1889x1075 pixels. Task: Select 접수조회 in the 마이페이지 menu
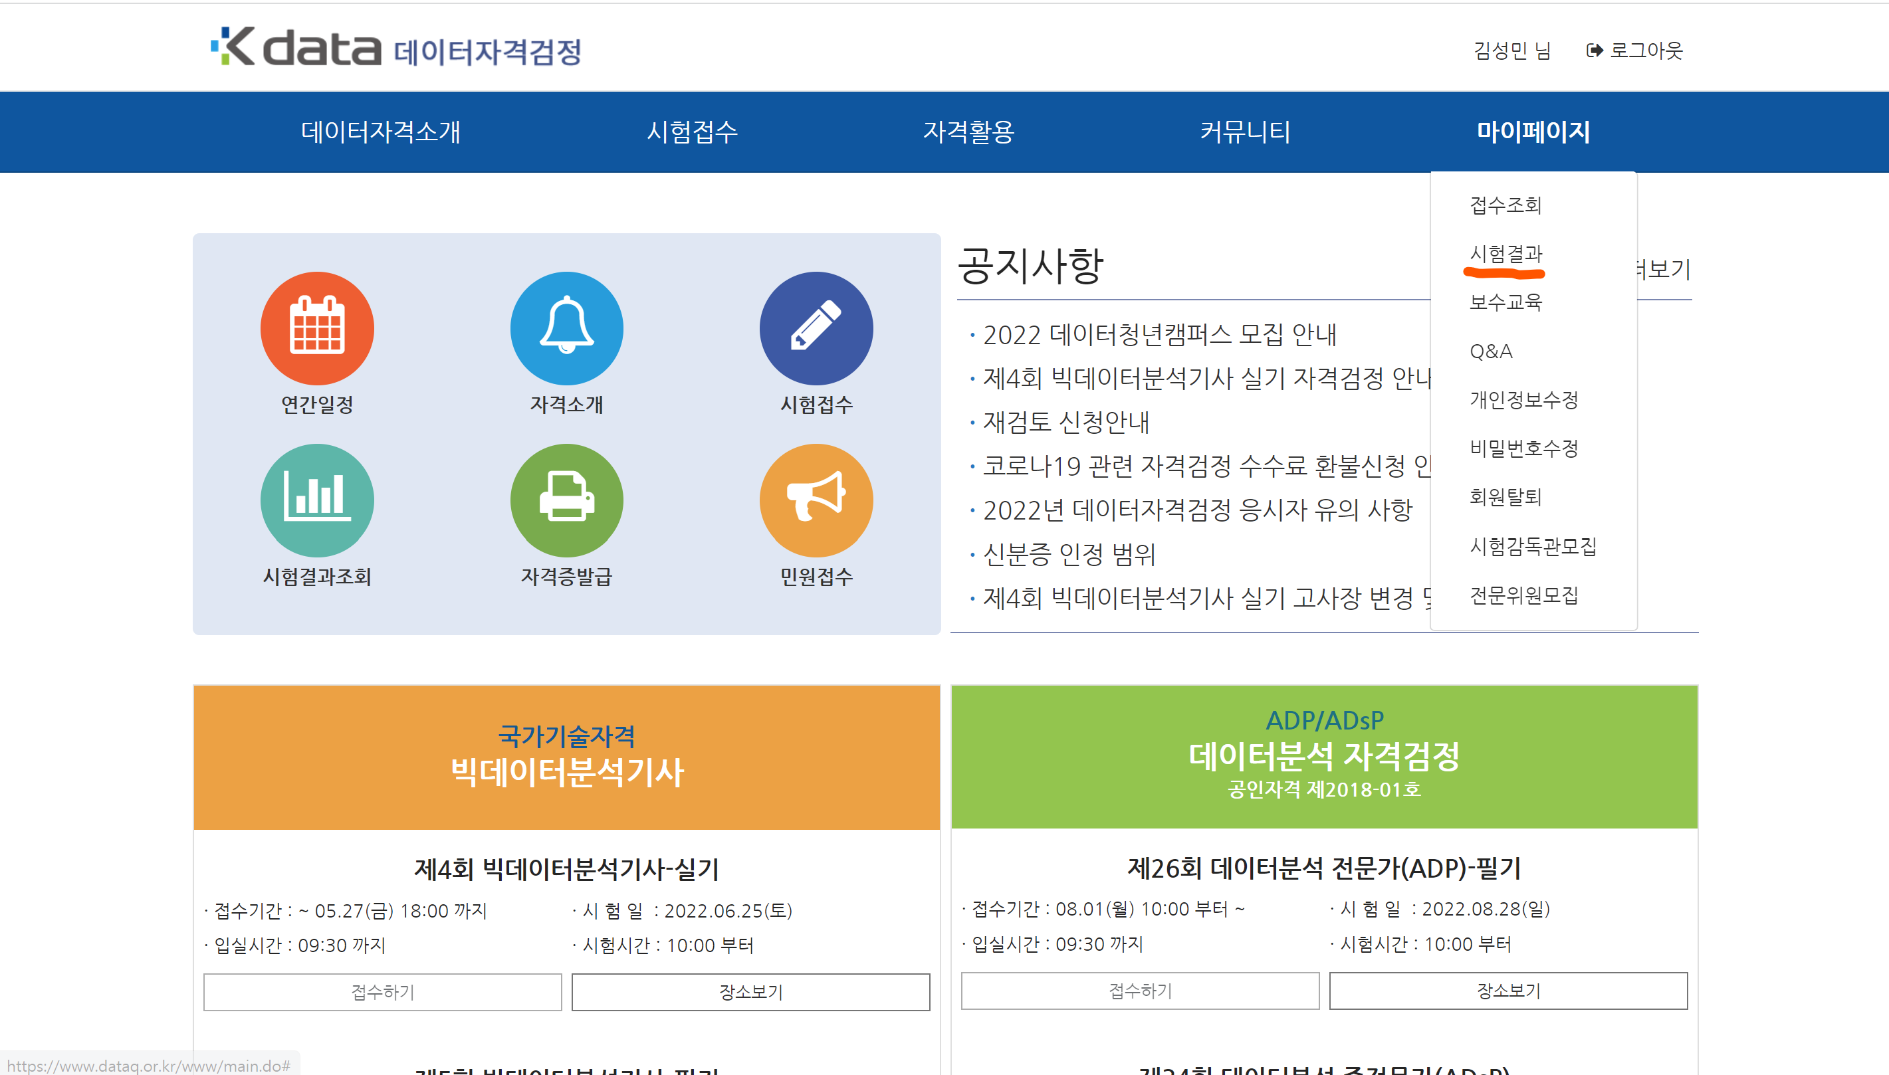click(1505, 205)
